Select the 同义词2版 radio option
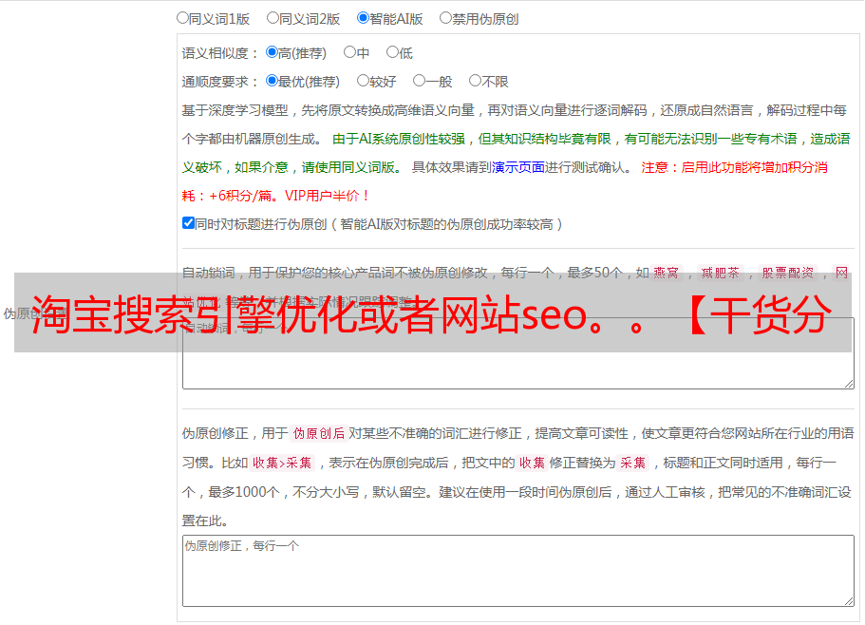This screenshot has height=625, width=865. pyautogui.click(x=273, y=18)
